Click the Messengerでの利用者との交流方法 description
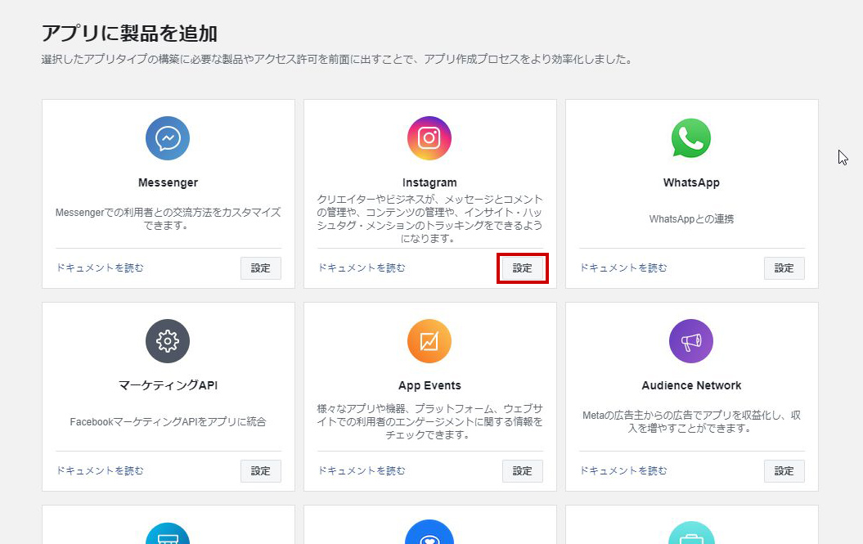Viewport: 863px width, 544px height. pos(168,218)
